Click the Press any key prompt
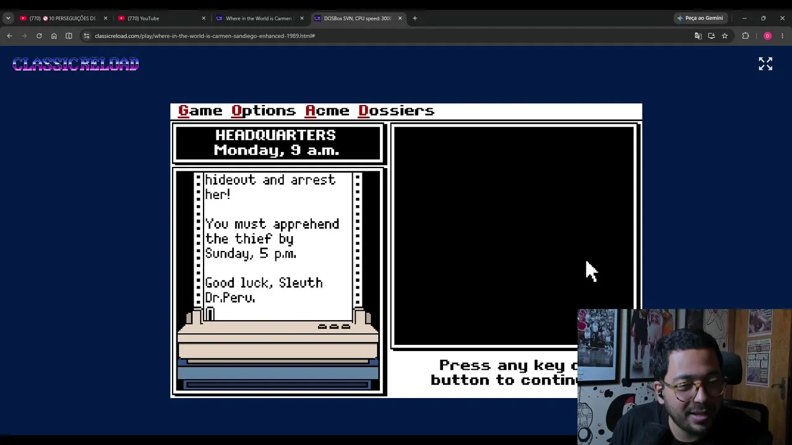 [x=504, y=373]
